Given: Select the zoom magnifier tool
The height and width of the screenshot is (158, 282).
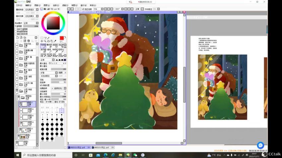Looking at the screenshot, I should [45, 41].
